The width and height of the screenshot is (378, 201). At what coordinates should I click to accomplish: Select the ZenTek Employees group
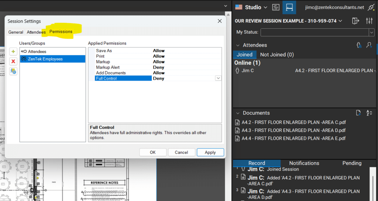(52, 59)
